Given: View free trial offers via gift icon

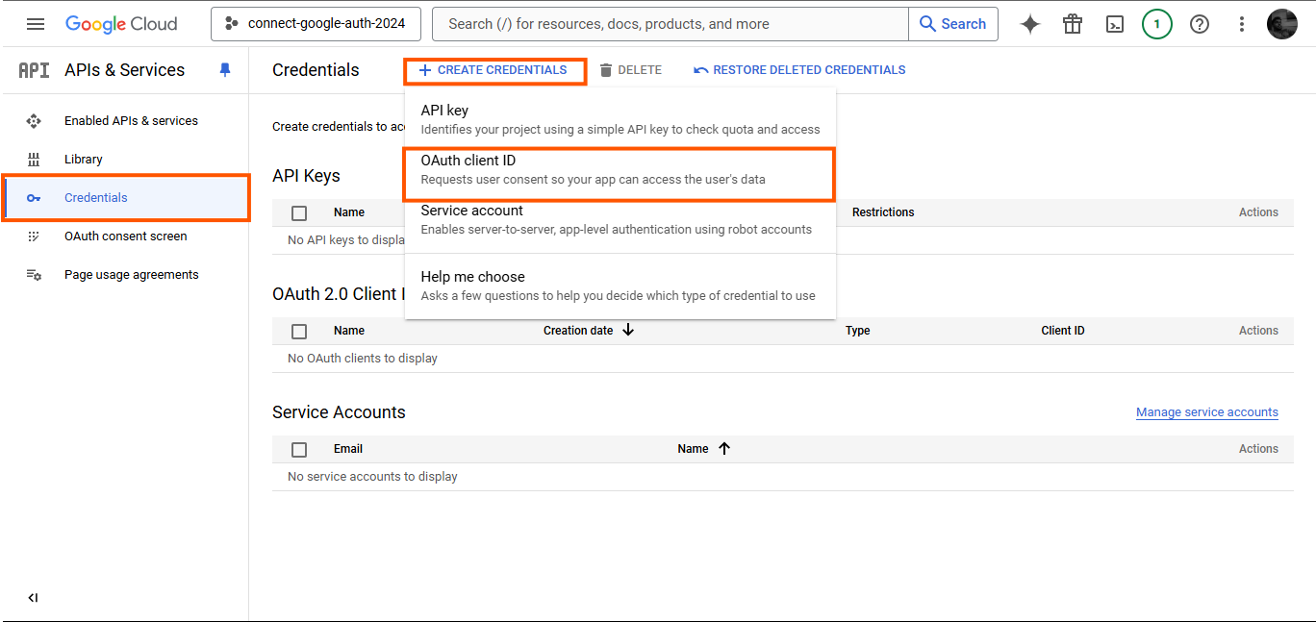Looking at the screenshot, I should 1073,23.
